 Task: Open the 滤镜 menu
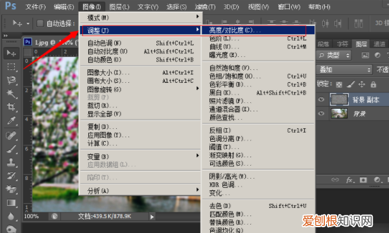pos(205,6)
